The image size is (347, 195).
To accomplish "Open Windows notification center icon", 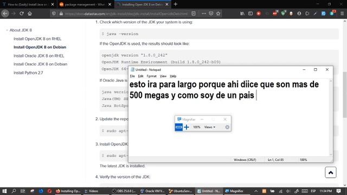I will [338, 191].
